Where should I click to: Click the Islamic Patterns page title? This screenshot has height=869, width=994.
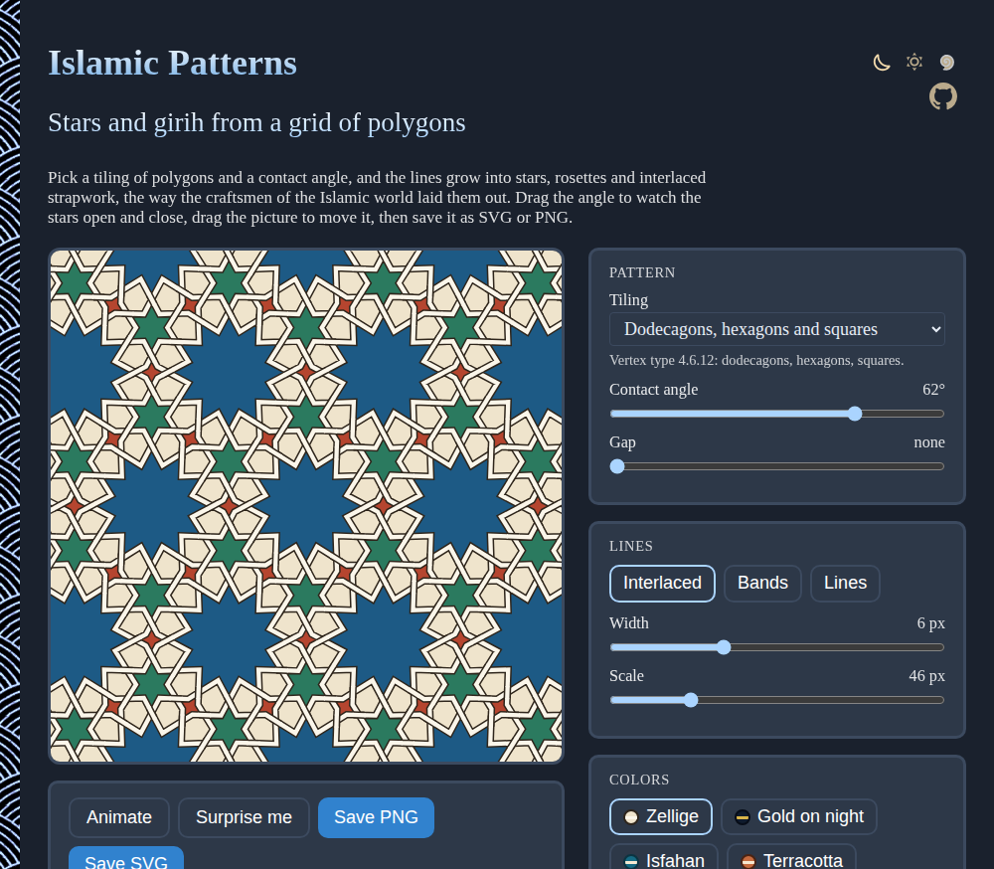coord(172,64)
